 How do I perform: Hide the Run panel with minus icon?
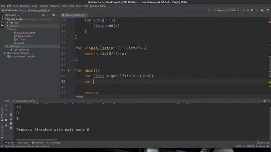(269, 101)
